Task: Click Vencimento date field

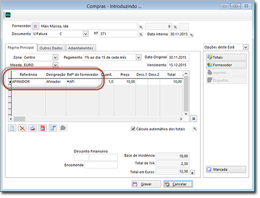Action: tap(178, 65)
